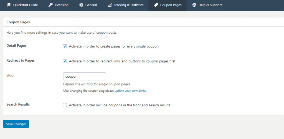Click the Search Results activation label text
Viewport: 284px width, 139px height.
120,105
